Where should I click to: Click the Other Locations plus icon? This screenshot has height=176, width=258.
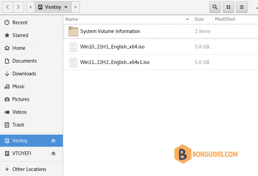pyautogui.click(x=7, y=169)
